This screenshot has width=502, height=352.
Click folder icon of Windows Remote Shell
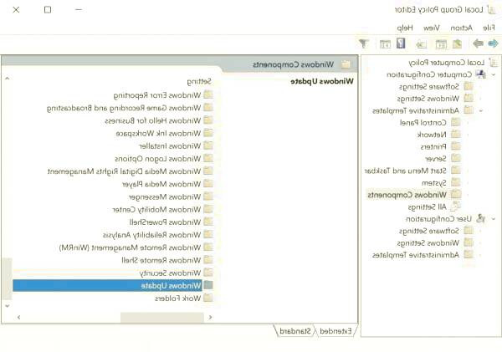click(x=208, y=259)
